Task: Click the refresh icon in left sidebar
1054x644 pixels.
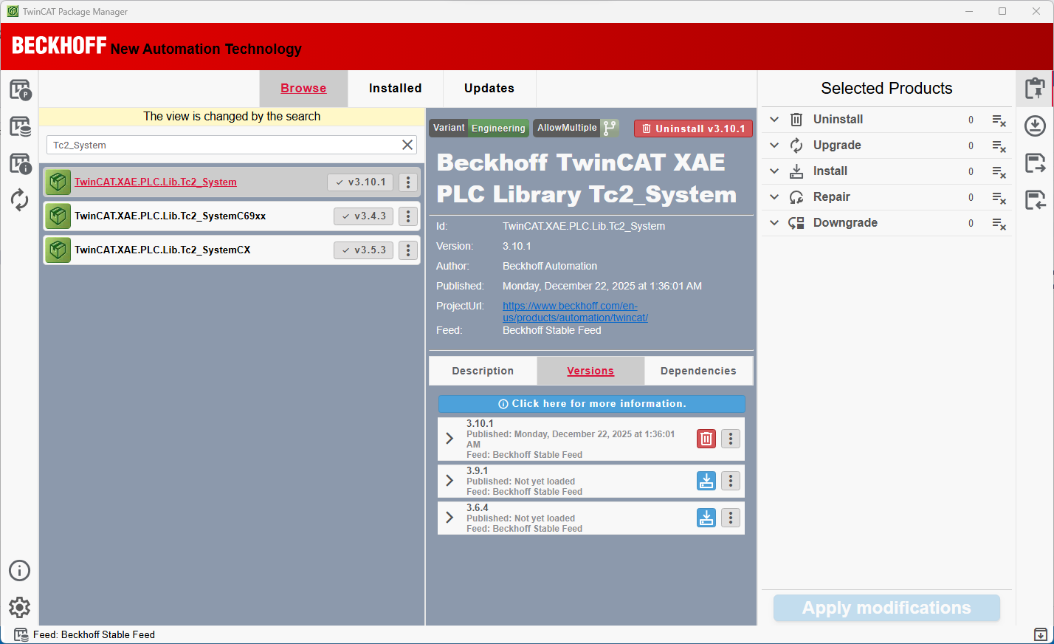Action: [x=20, y=200]
